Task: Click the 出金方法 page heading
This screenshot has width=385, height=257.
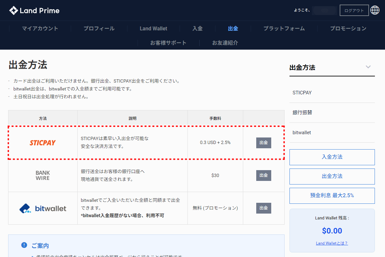Action: 28,65
